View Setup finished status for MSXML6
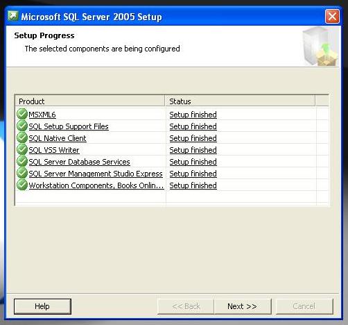 (x=193, y=115)
